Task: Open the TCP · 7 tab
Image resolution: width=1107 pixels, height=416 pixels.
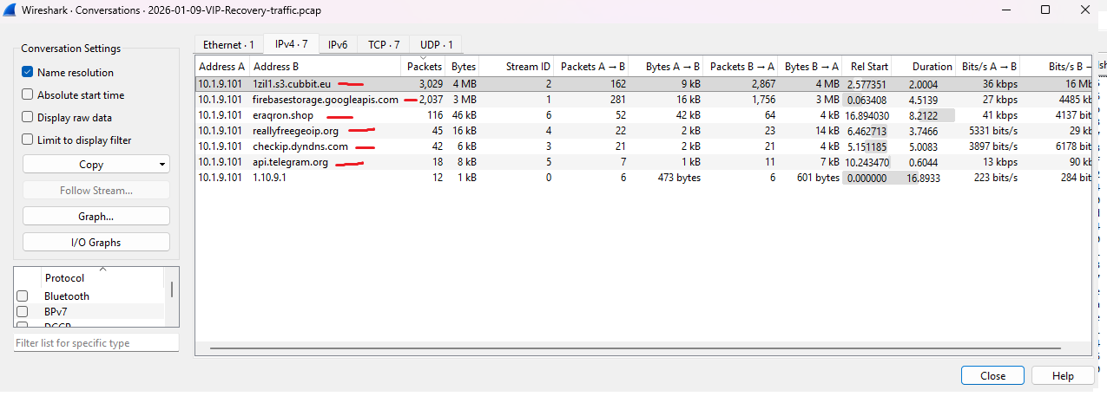Action: tap(384, 45)
